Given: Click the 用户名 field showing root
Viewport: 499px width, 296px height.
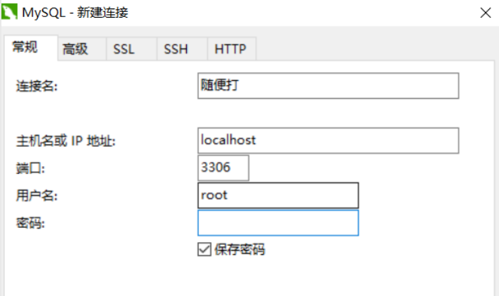Looking at the screenshot, I should coord(278,195).
